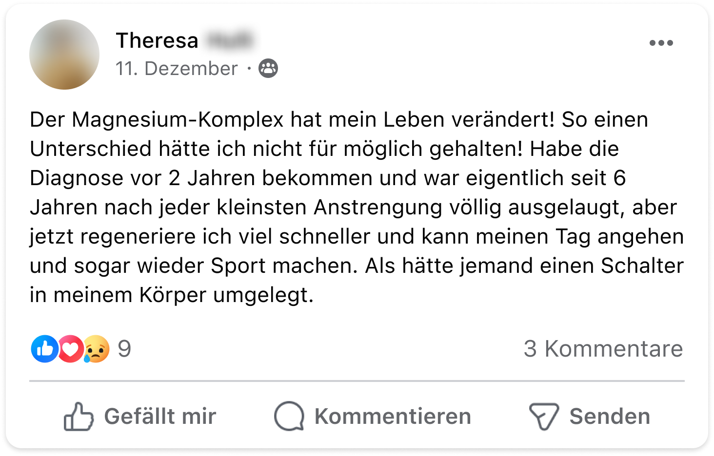Open Theresa's blurred profile picture
The width and height of the screenshot is (714, 456).
click(x=64, y=55)
